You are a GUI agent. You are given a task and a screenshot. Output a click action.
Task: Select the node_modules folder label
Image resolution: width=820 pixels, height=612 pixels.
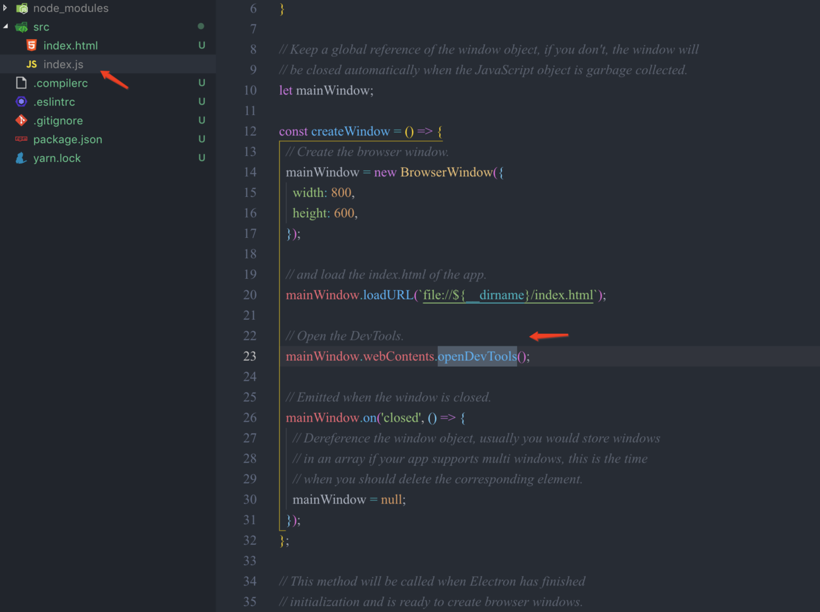click(x=71, y=8)
